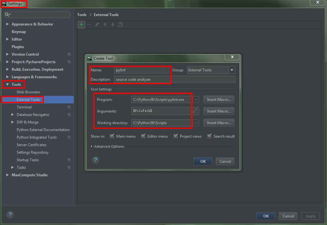
Task: Open the Group dropdown arrow
Action: [232, 70]
